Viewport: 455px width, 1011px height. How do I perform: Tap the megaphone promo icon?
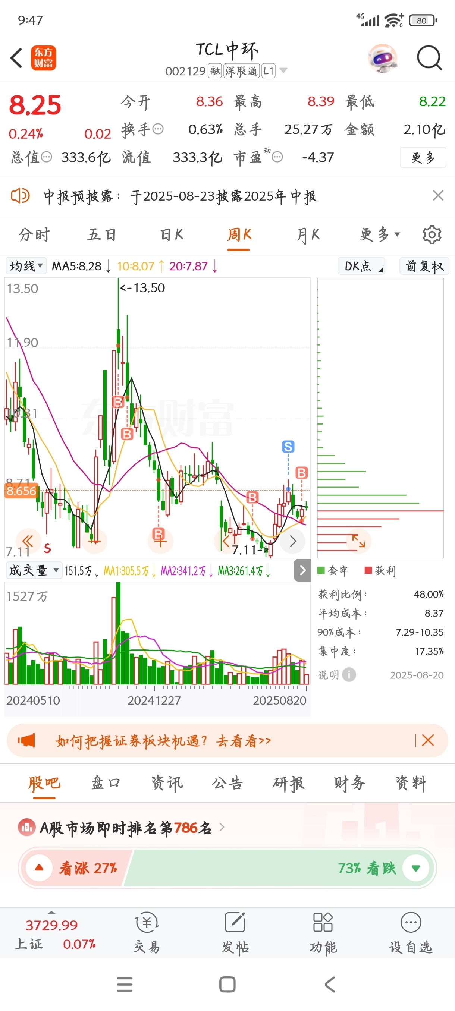(26, 741)
